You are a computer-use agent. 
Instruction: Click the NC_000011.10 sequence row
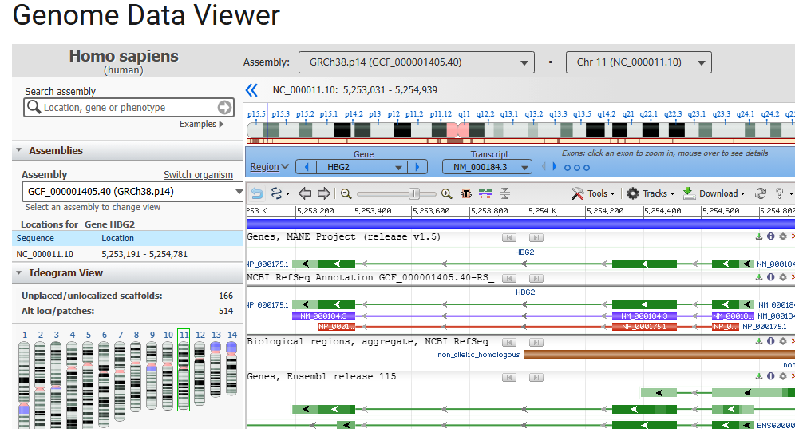pyautogui.click(x=127, y=254)
